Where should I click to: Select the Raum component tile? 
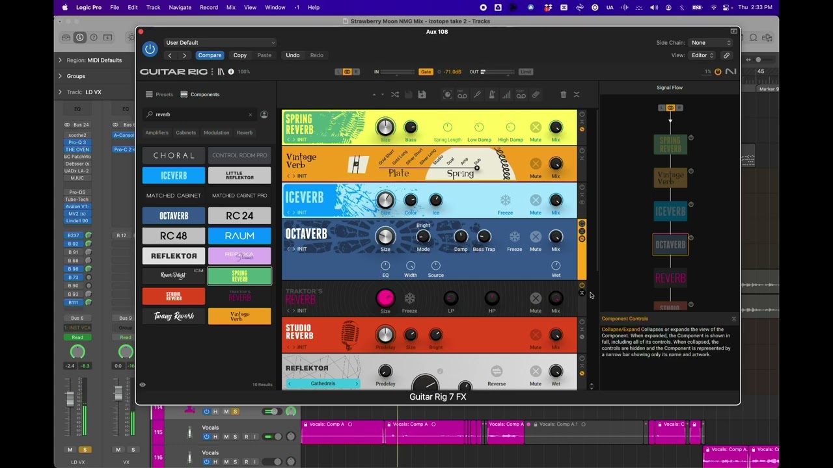tap(239, 236)
